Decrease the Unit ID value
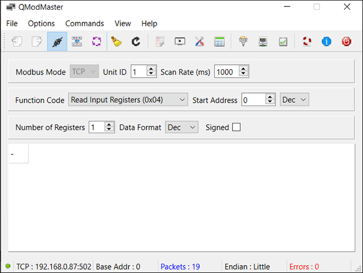The width and height of the screenshot is (363, 273). coord(151,74)
